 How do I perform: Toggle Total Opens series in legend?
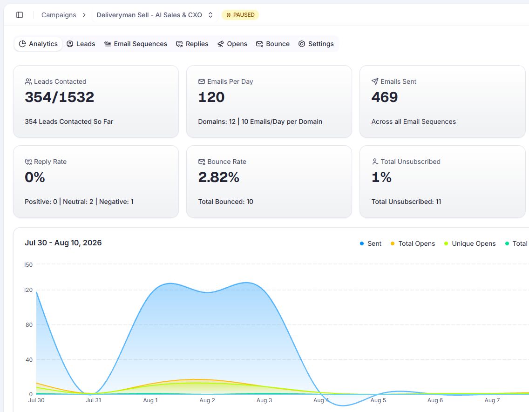[413, 243]
